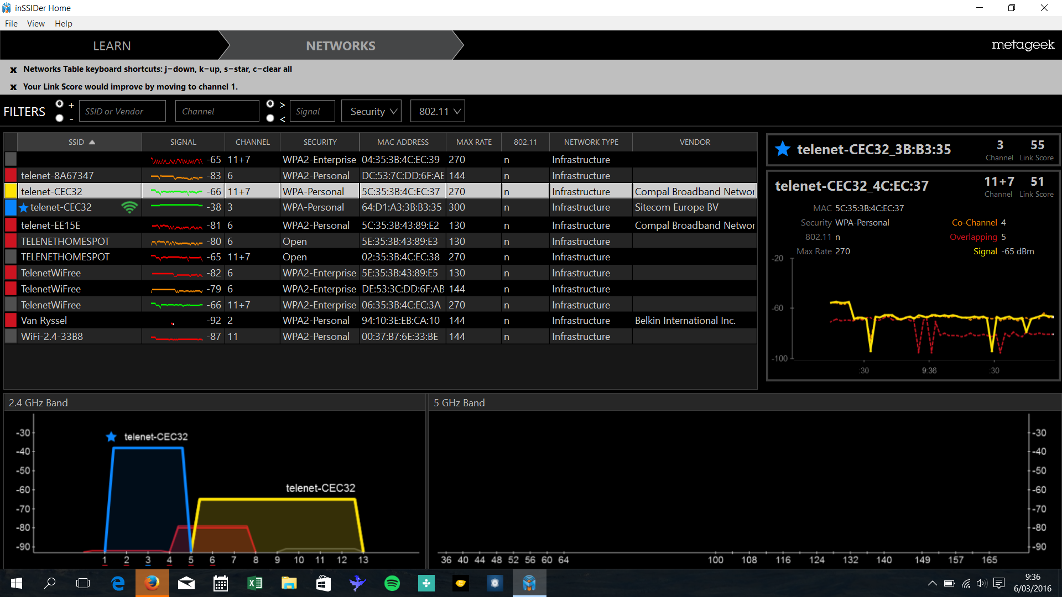
Task: Switch to Firefox on the taskbar
Action: click(x=152, y=583)
